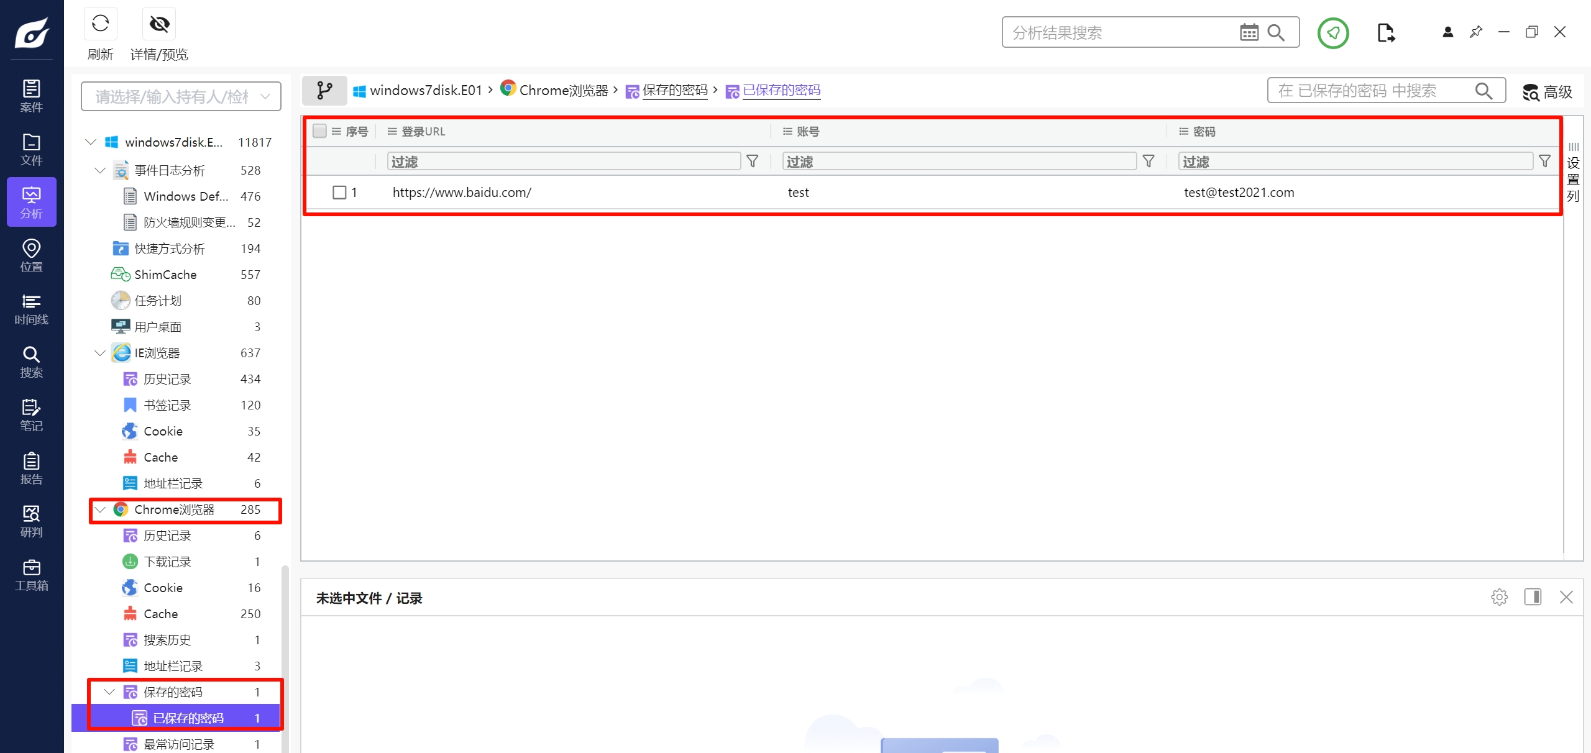Sort by the 密码 column header
Screen dimensions: 1591x753
tap(1204, 132)
